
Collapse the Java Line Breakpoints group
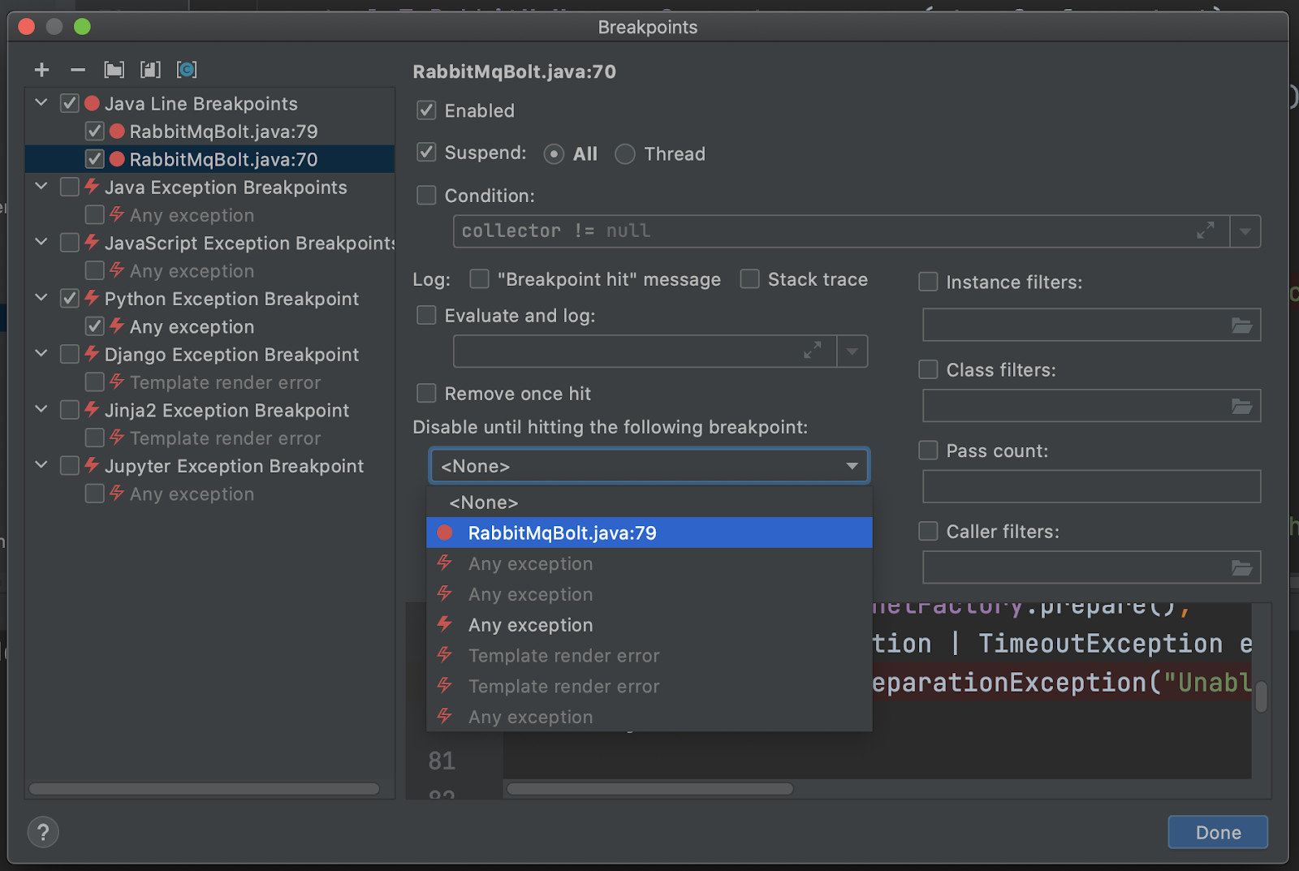point(41,103)
